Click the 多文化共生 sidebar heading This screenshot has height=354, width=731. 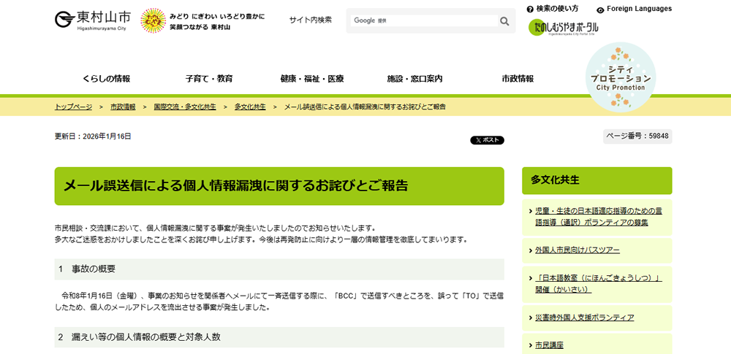click(555, 180)
